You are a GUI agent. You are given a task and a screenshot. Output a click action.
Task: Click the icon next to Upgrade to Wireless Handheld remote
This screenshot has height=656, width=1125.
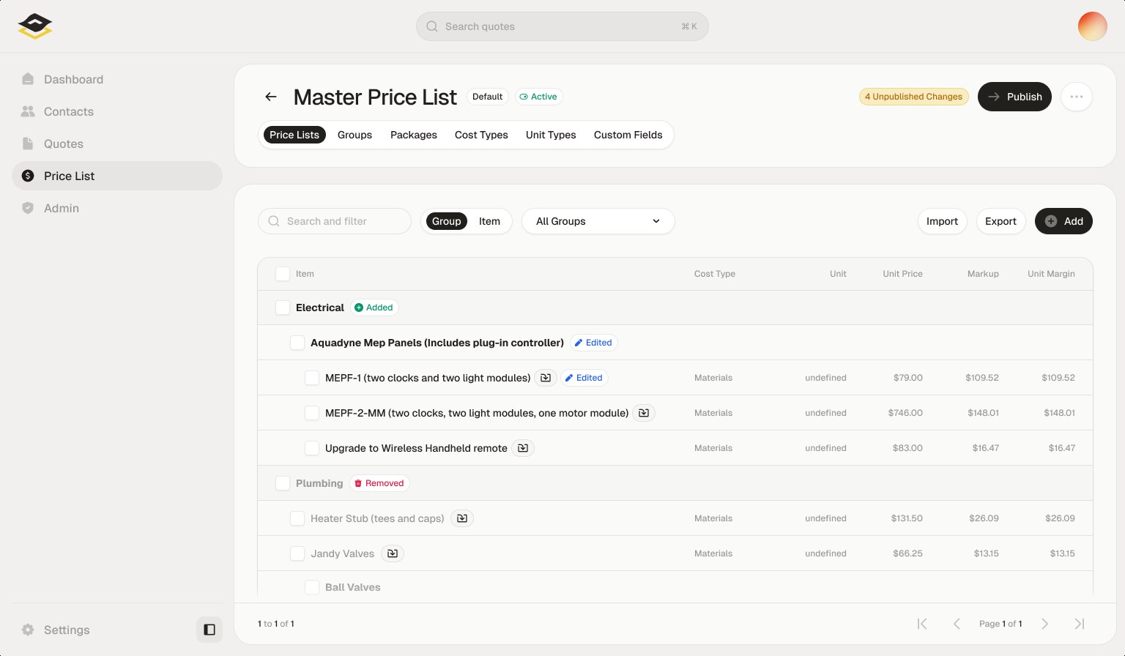coord(523,448)
